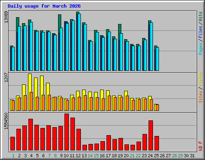The width and height of the screenshot is (205, 160).
Task: Click the 'Sites' legend label
Action: [x=200, y=97]
